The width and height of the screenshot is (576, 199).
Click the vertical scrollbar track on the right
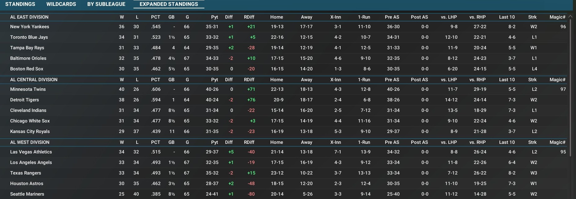(x=571, y=177)
